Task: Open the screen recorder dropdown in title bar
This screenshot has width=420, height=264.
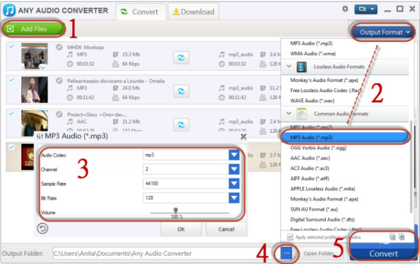Action: tap(366, 10)
